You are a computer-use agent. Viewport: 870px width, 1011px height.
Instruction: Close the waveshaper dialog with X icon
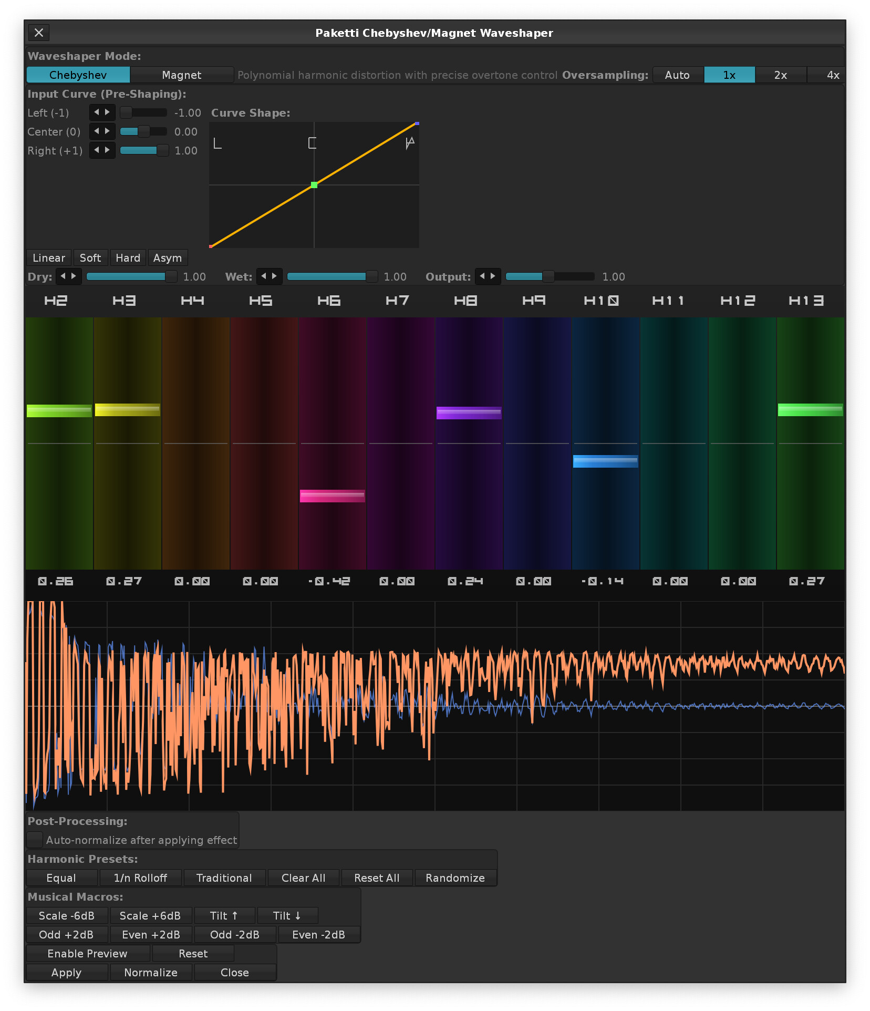(39, 33)
